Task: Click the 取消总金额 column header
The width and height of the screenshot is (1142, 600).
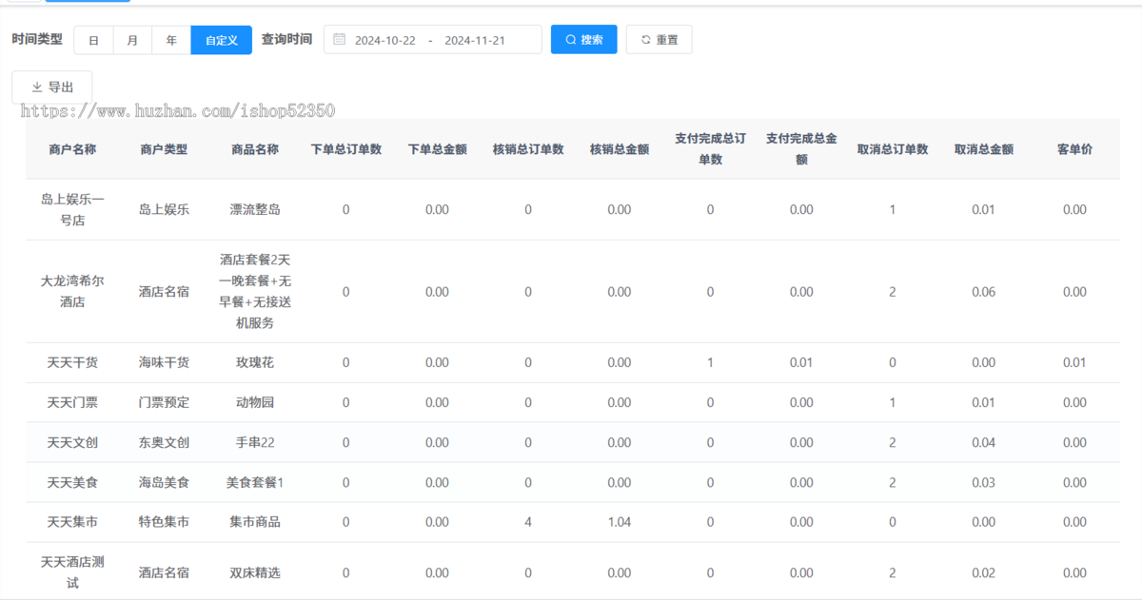Action: [984, 149]
